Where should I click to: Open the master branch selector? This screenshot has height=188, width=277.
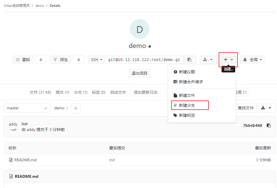[27, 108]
